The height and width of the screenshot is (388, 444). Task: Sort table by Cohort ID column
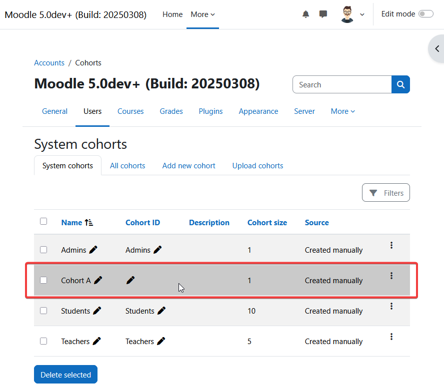[x=142, y=223]
